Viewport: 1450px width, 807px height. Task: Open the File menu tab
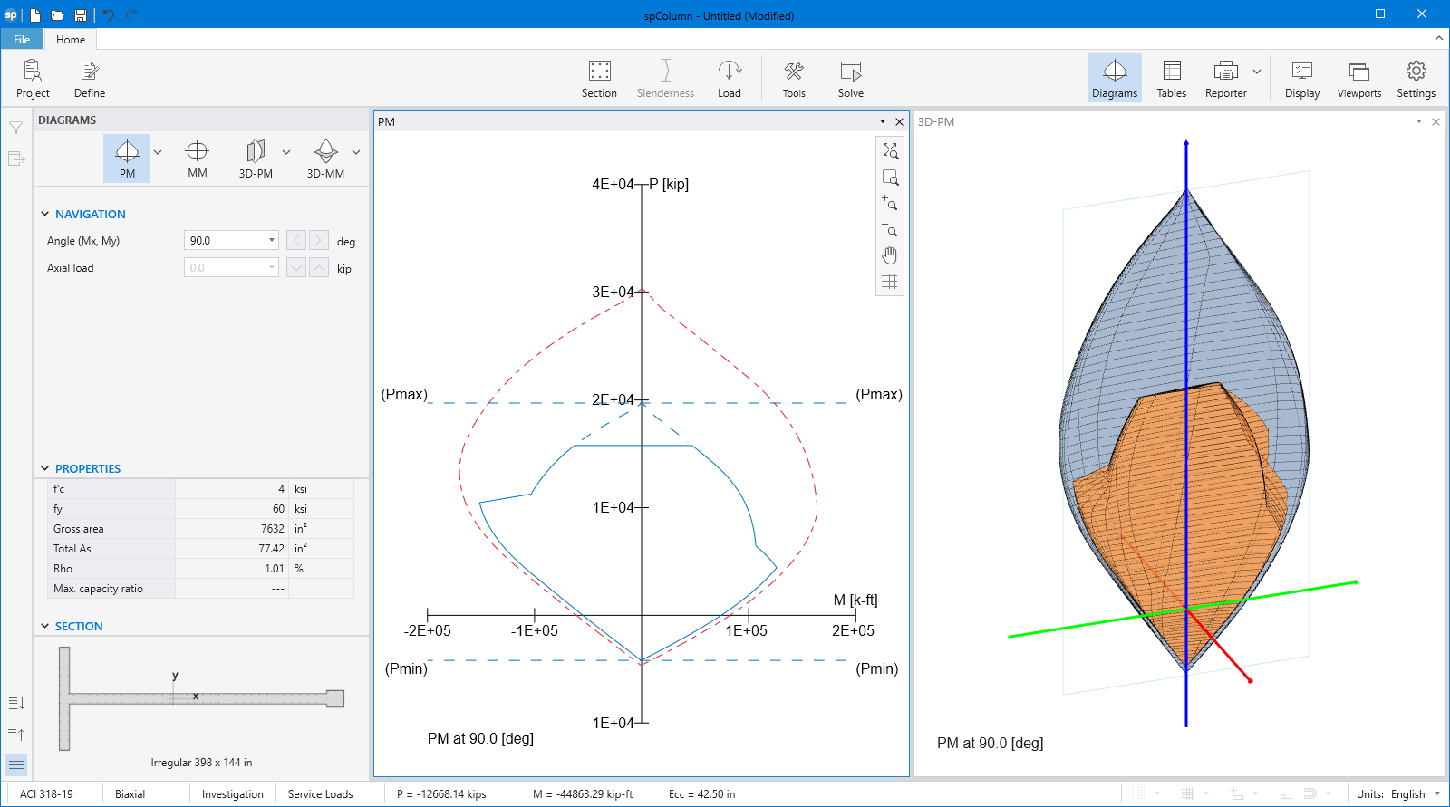[x=22, y=40]
